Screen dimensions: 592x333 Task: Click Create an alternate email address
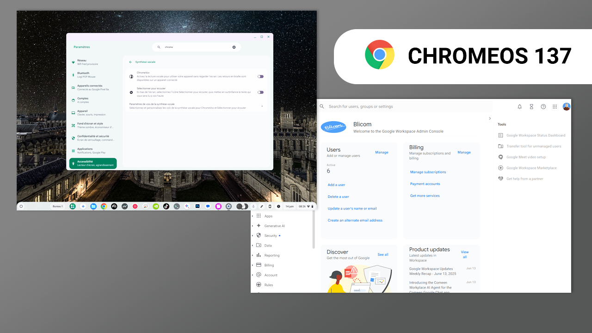point(355,221)
